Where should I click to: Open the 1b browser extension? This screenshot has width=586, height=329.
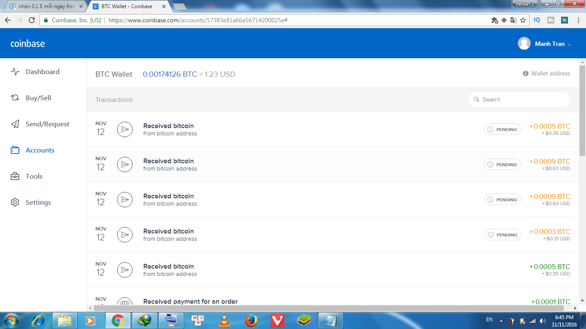(551, 20)
